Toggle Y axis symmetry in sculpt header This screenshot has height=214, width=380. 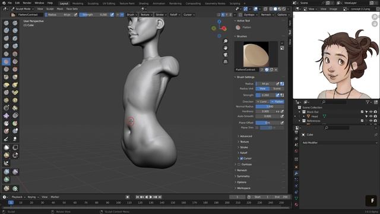coord(227,15)
